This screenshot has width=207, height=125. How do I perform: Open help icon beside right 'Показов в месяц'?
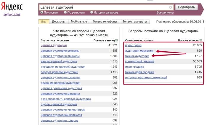click(201, 40)
